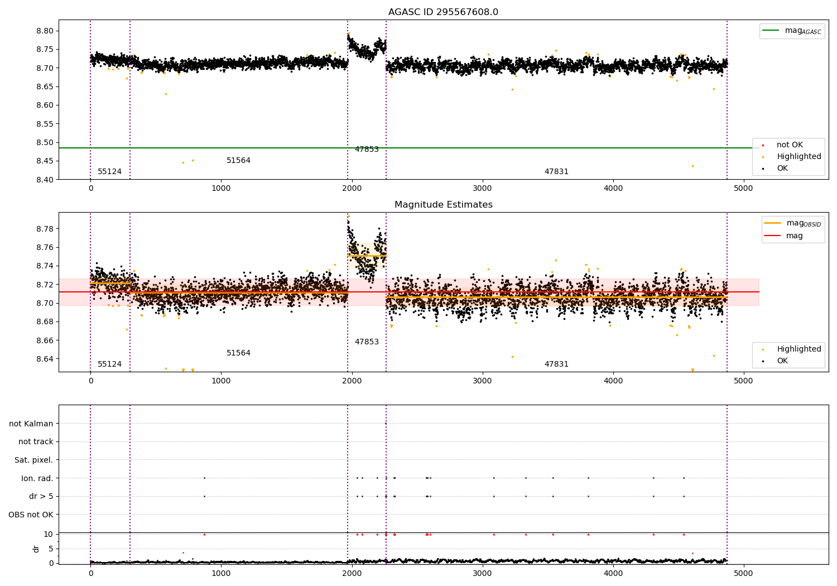Click the 'OBS not OK' row label

(31, 515)
